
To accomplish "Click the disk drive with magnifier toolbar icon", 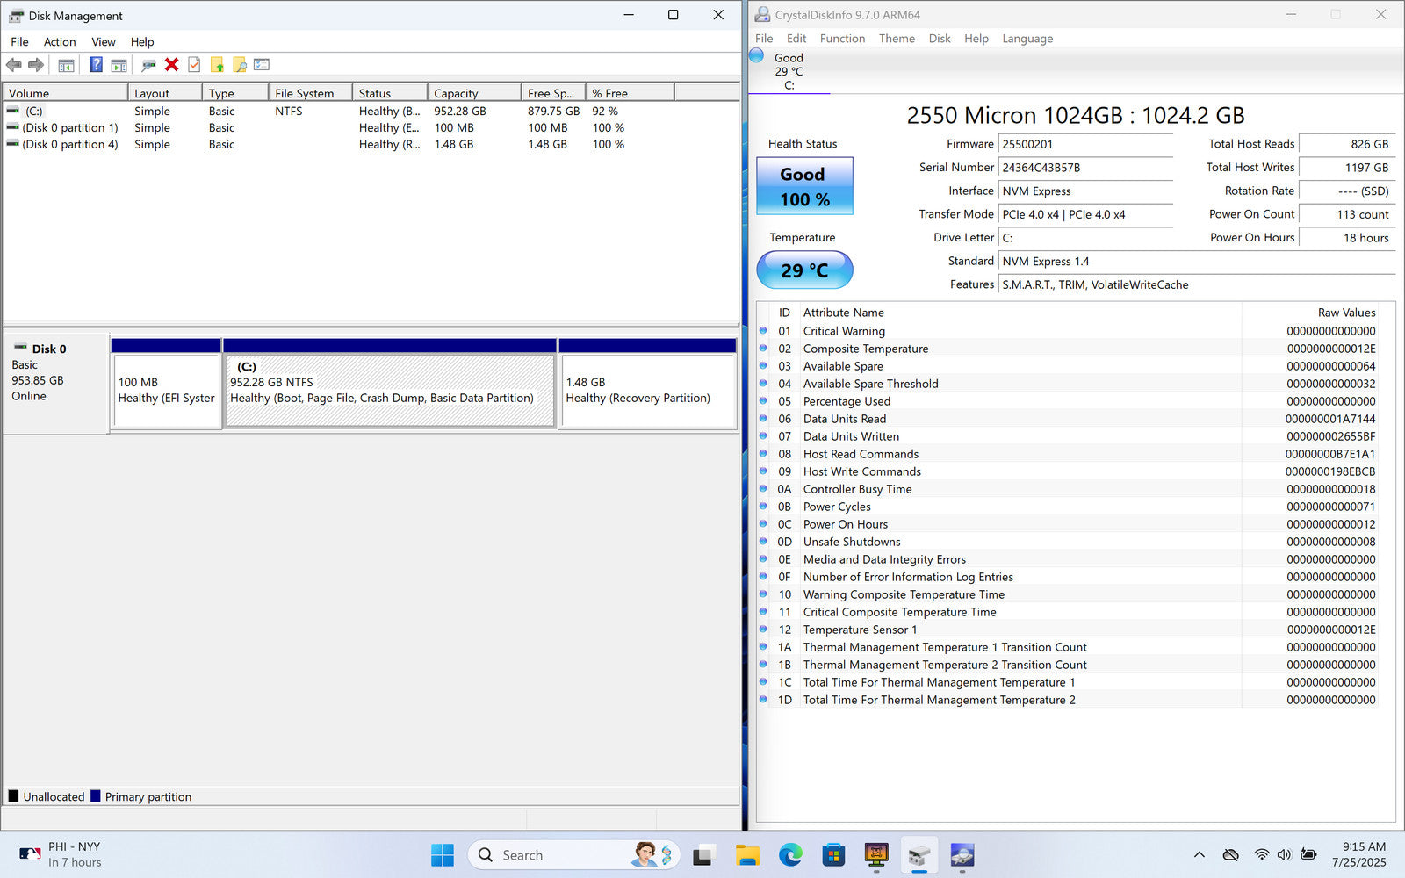I will [x=148, y=65].
